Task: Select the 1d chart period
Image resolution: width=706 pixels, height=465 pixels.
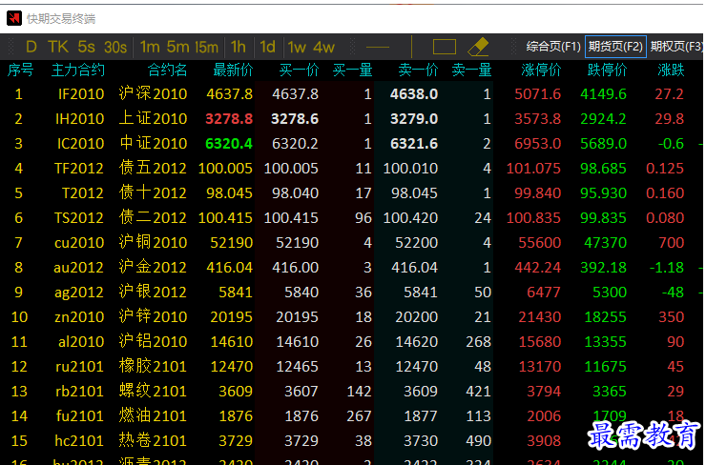Action: pyautogui.click(x=267, y=47)
